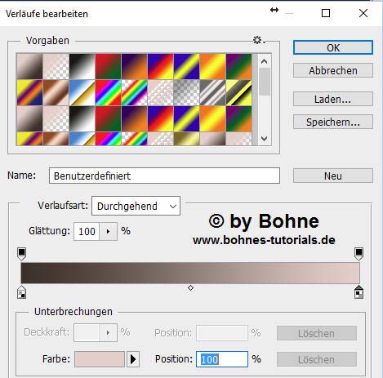The width and height of the screenshot is (383, 378).
Task: Open the Glättung slider arrow
Action: coord(108,231)
